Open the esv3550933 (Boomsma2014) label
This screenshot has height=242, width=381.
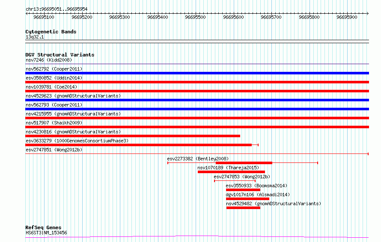click(x=256, y=186)
